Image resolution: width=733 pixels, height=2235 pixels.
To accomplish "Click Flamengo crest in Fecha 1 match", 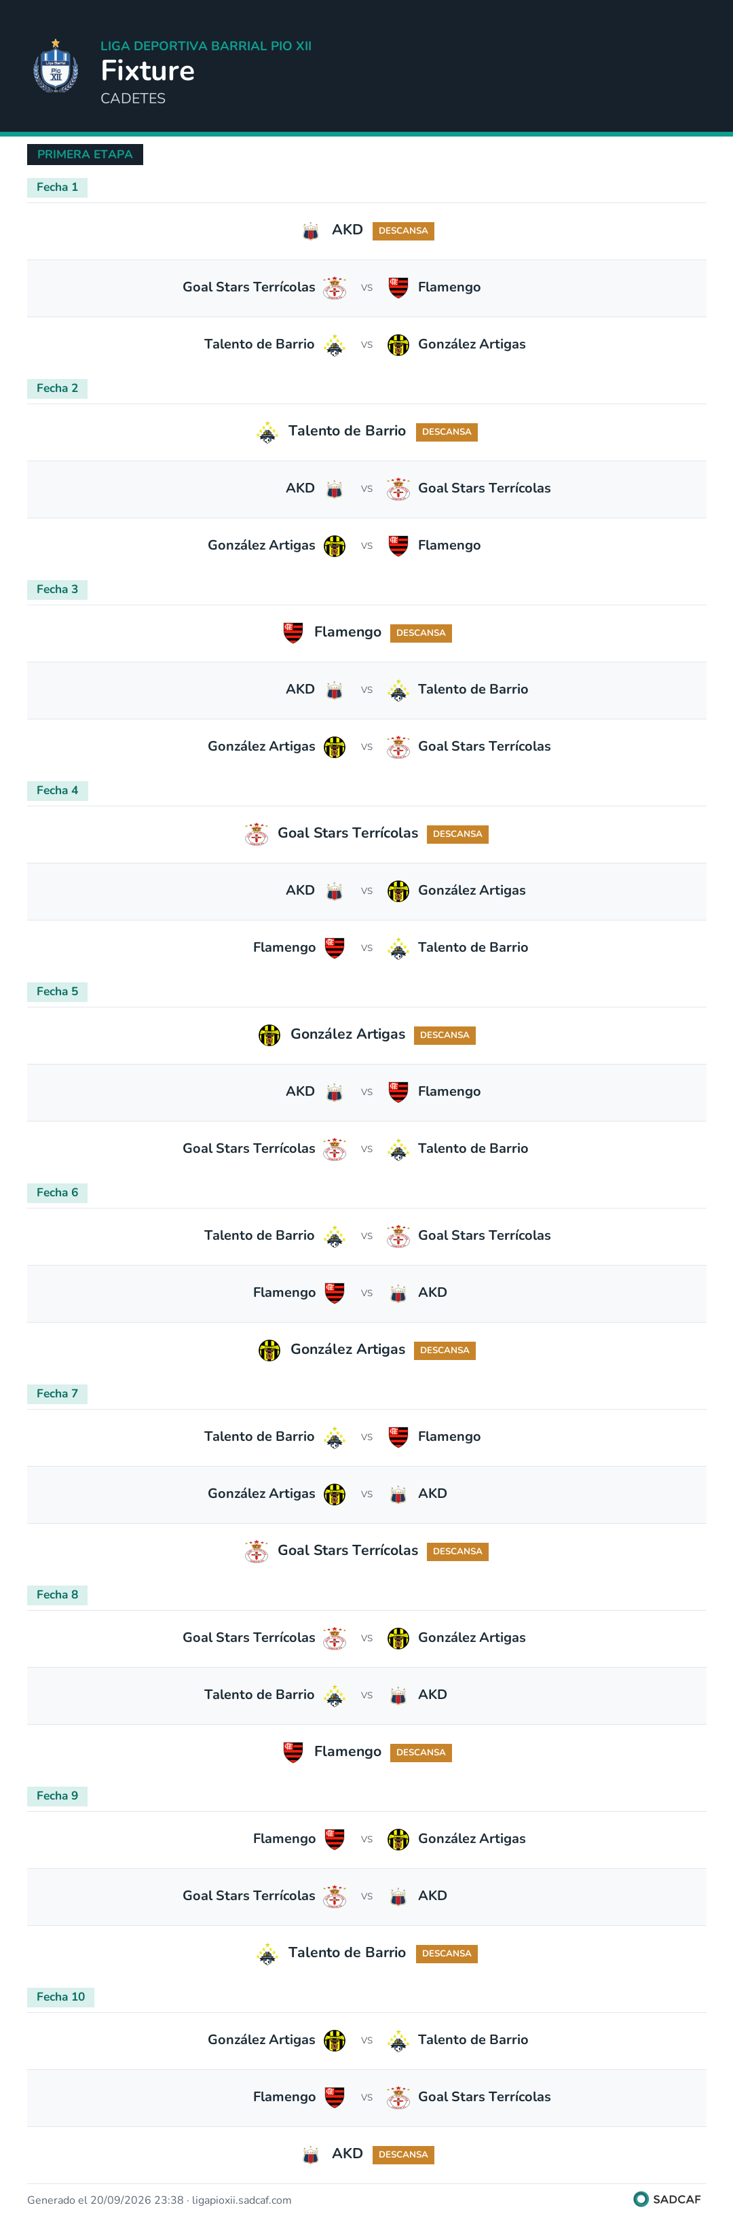I will tap(398, 288).
